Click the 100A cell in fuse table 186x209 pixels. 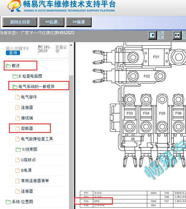pos(153,201)
